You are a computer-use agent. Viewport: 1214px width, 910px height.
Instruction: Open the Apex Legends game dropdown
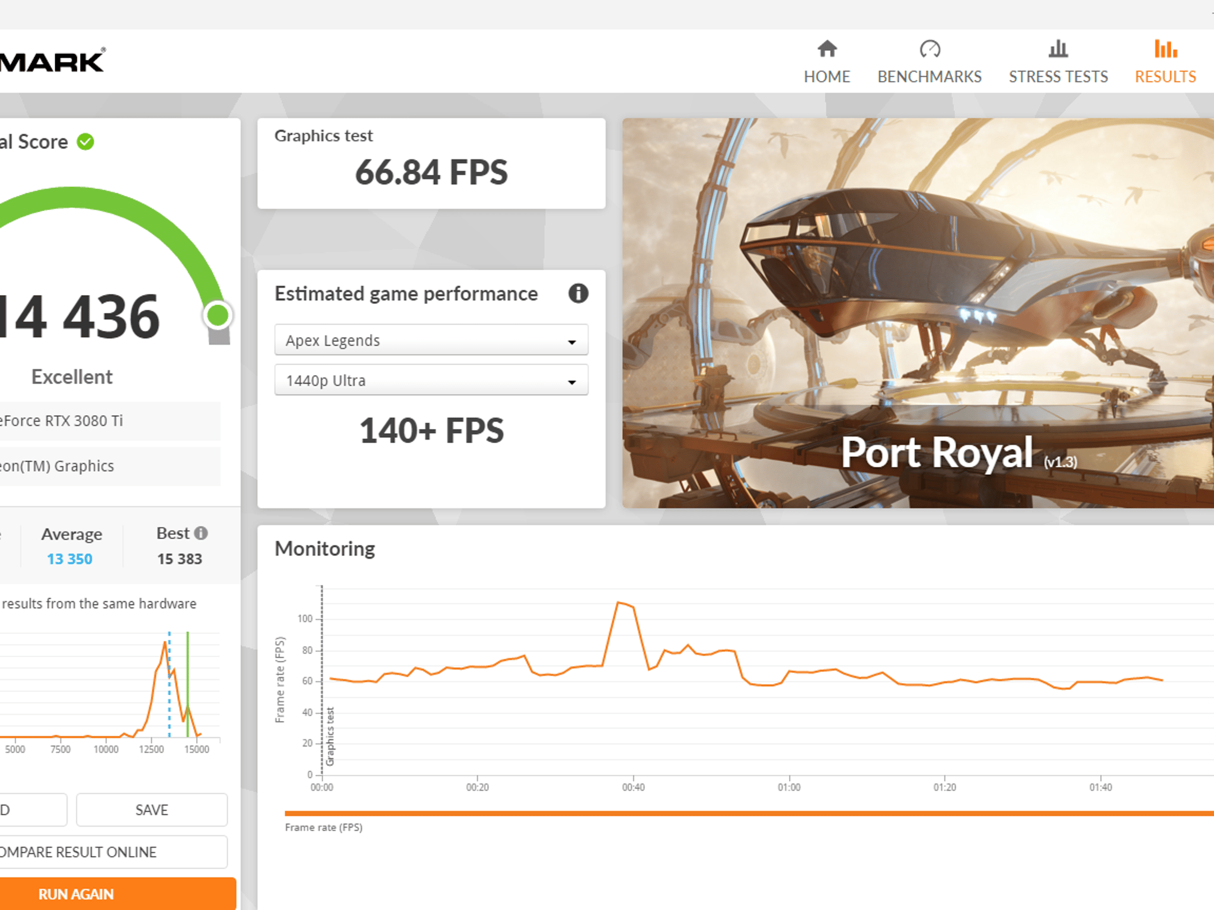click(x=431, y=340)
